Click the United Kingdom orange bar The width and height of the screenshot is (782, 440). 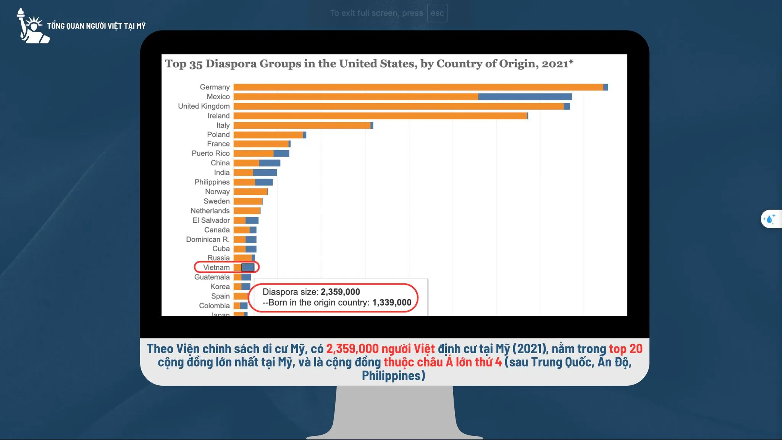pos(399,106)
